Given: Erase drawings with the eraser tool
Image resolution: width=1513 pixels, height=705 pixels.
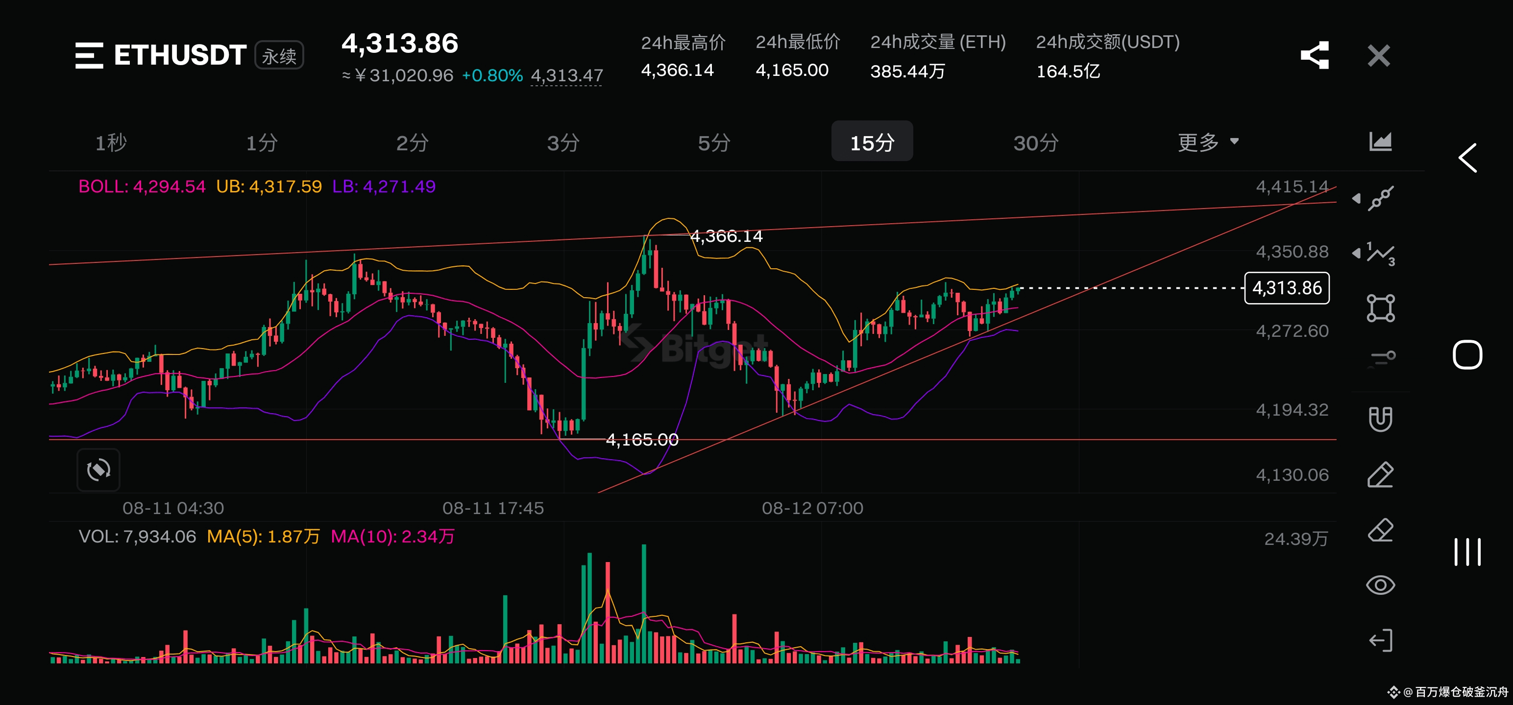Looking at the screenshot, I should click(1380, 530).
